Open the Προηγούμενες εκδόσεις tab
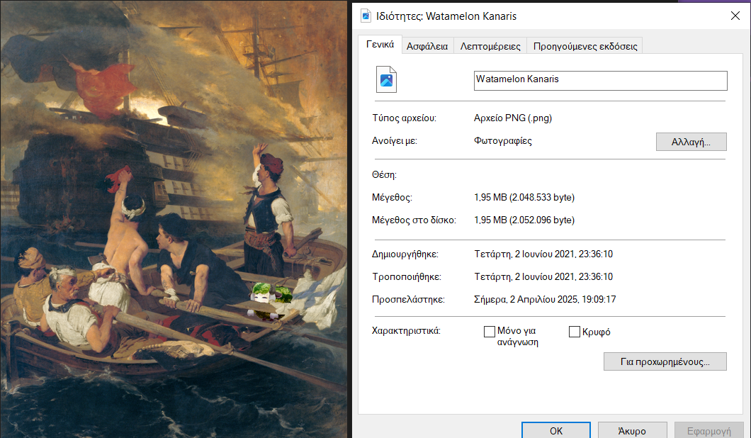 585,46
